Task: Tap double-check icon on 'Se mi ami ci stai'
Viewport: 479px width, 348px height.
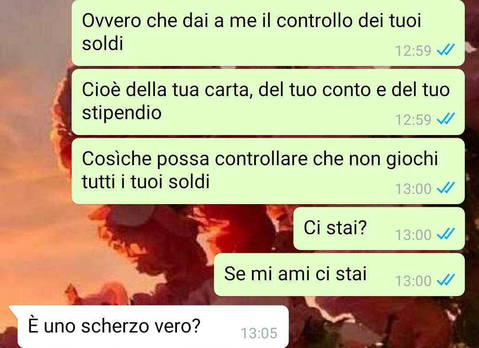Action: pyautogui.click(x=446, y=280)
